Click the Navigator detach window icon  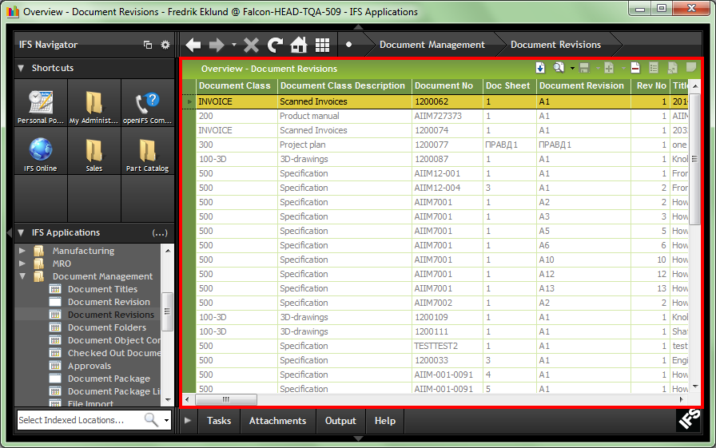coord(148,45)
